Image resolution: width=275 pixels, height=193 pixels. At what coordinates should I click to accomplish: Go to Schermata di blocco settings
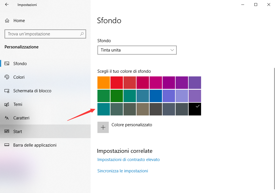click(x=45, y=91)
